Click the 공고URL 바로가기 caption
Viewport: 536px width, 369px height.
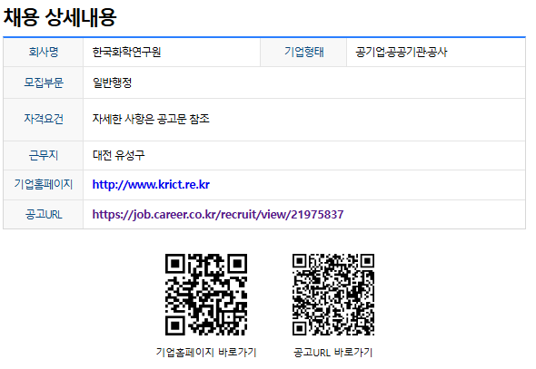click(333, 352)
